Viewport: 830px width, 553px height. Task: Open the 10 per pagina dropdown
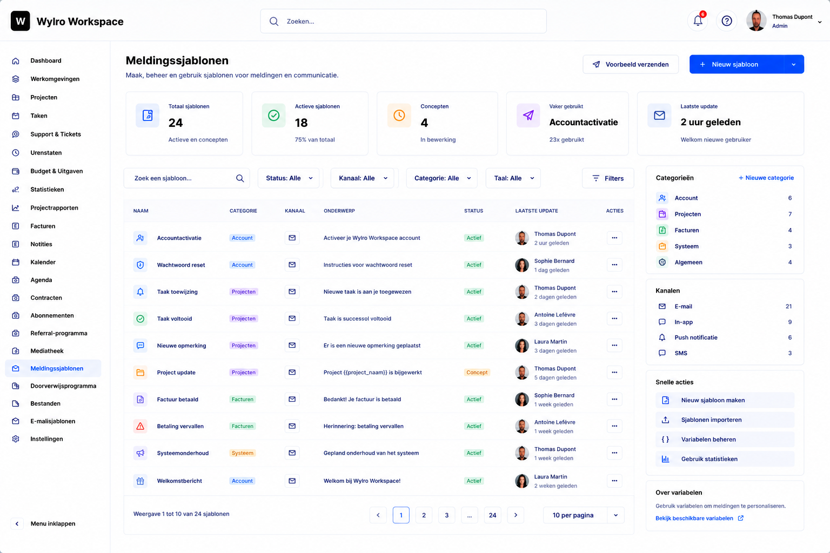pos(584,515)
